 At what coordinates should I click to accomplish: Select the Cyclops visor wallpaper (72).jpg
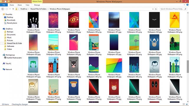tap(74, 87)
